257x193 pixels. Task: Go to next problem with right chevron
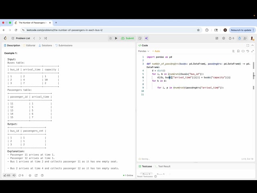point(39,38)
